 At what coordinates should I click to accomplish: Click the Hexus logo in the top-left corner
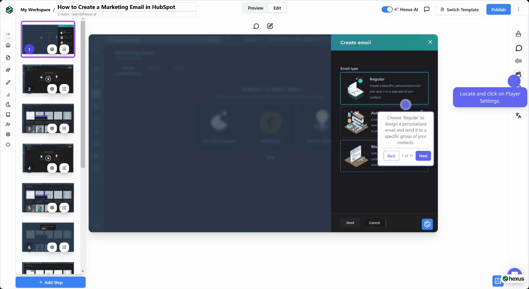[10, 10]
